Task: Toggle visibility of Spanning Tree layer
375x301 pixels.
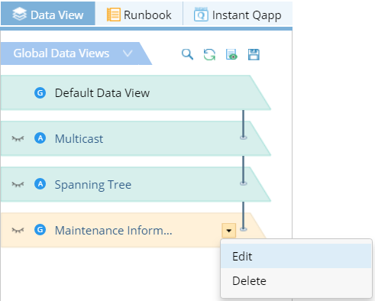Action: [x=18, y=184]
